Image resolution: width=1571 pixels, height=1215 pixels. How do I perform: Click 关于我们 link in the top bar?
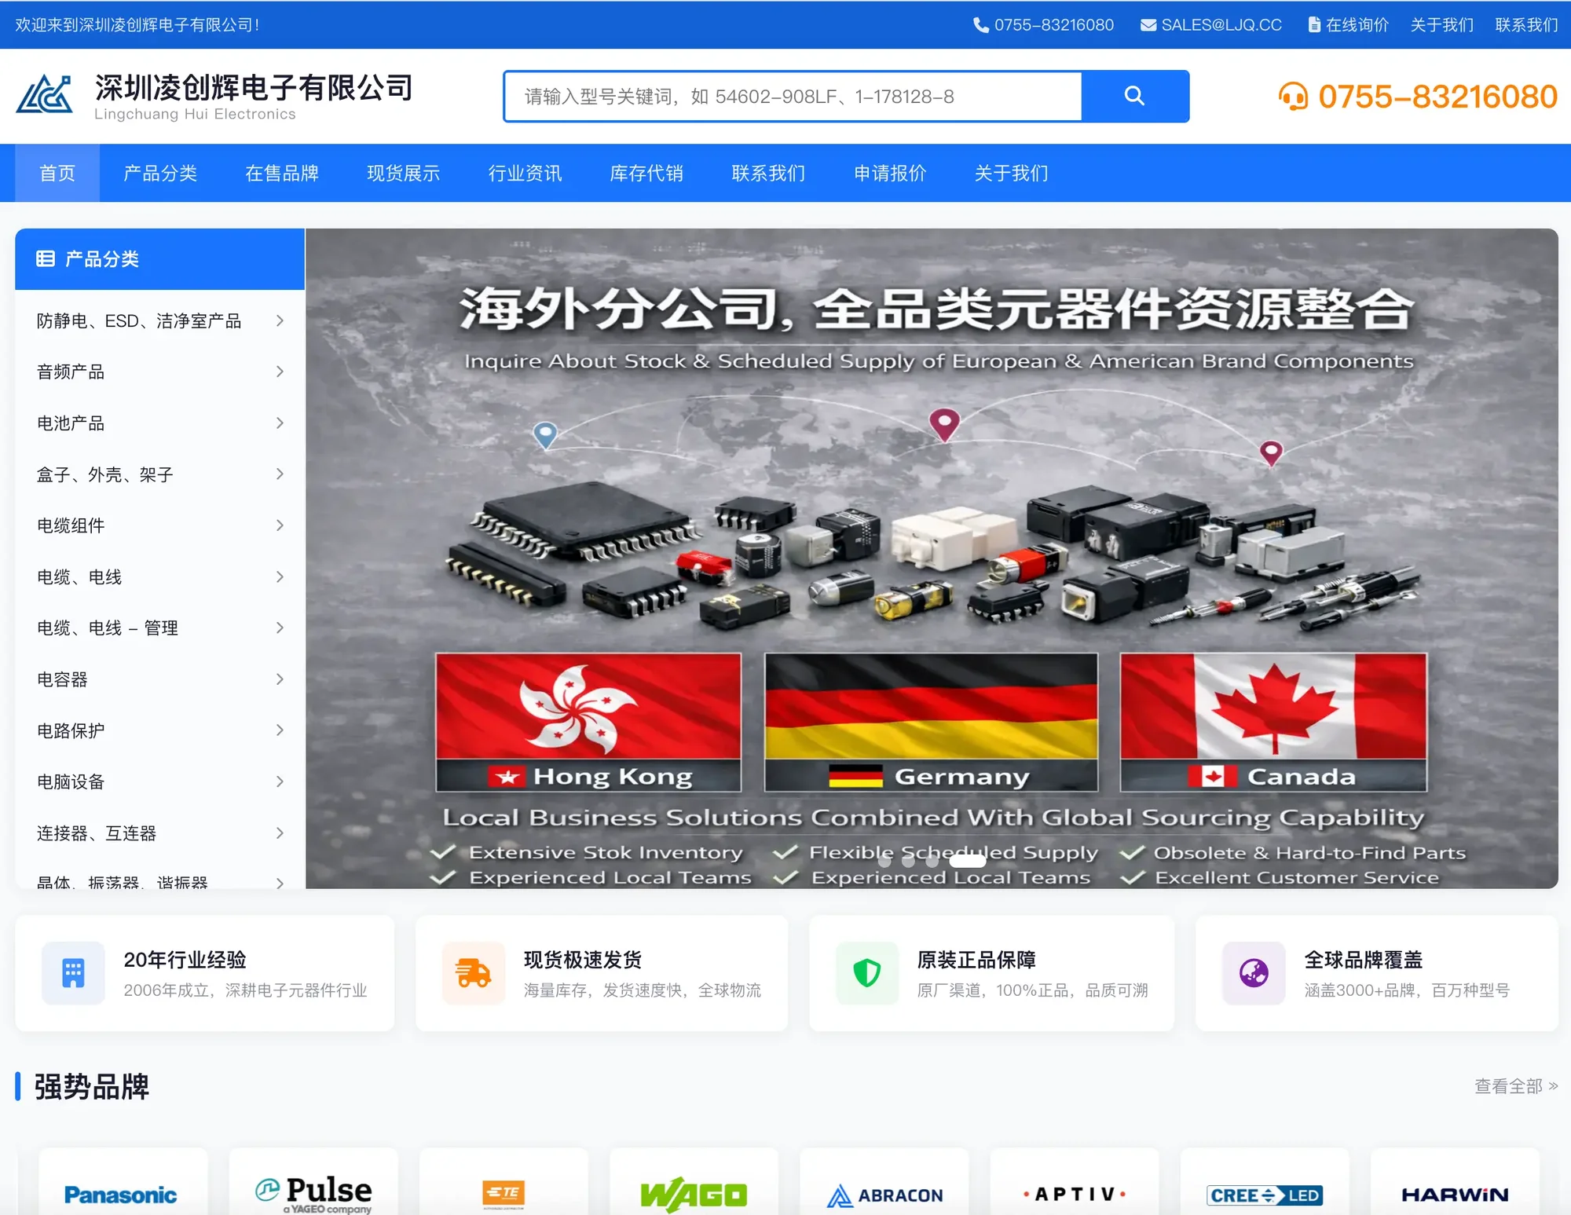[x=1442, y=25]
